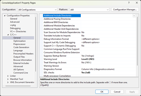The image size is (141, 96).
Task: Expand the Linker node
Action: [x=8, y=76]
